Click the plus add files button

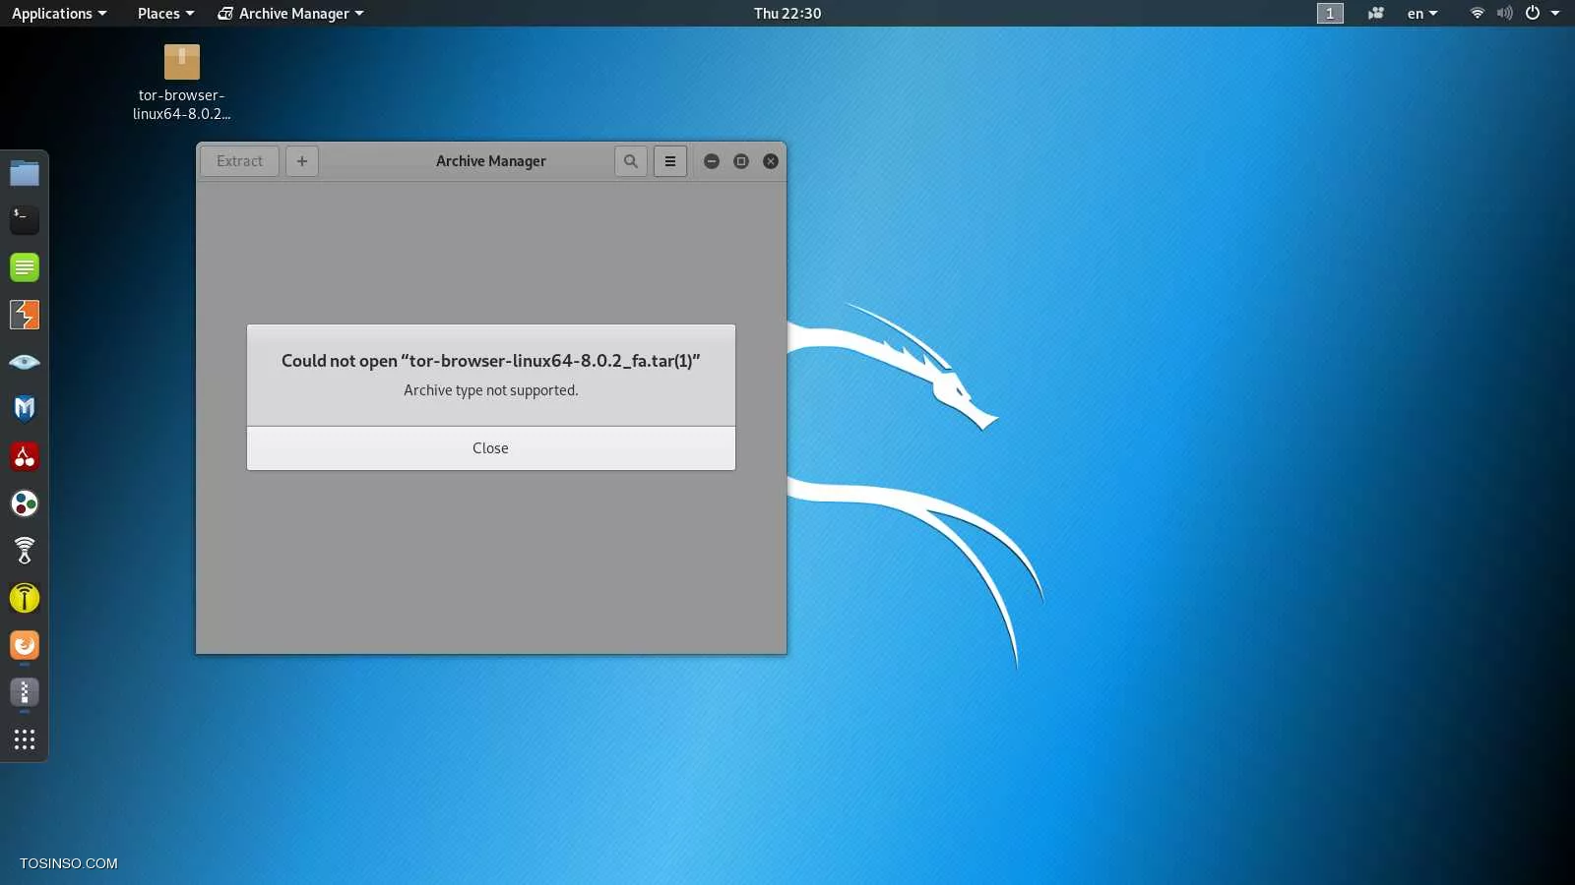click(302, 161)
